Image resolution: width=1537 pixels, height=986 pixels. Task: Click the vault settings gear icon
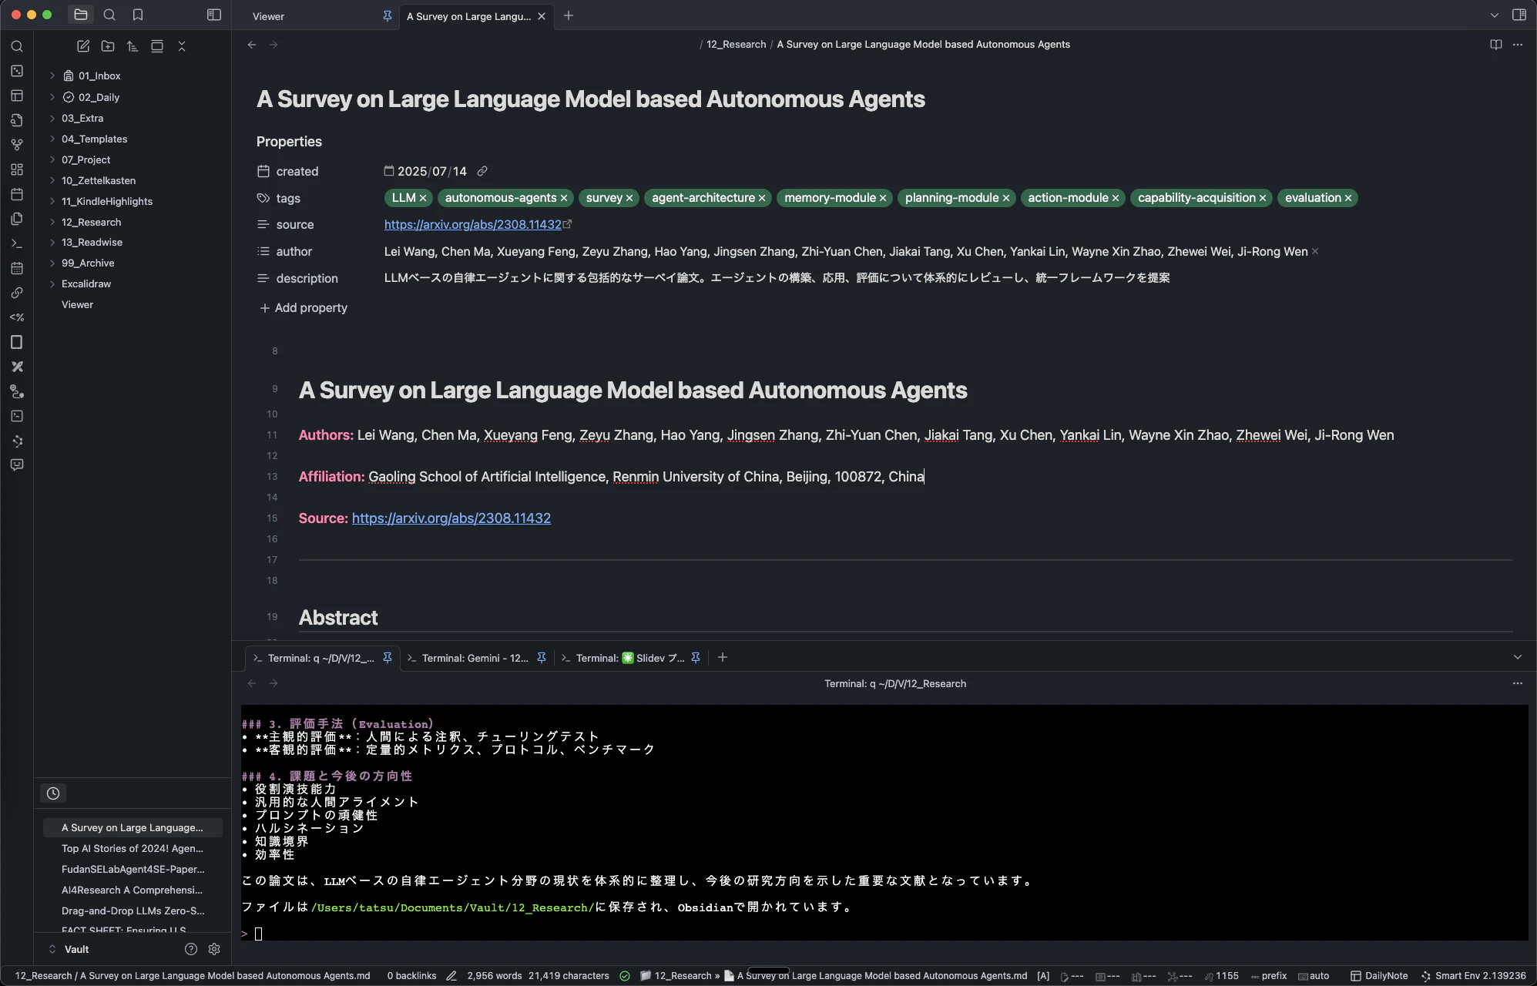point(214,949)
